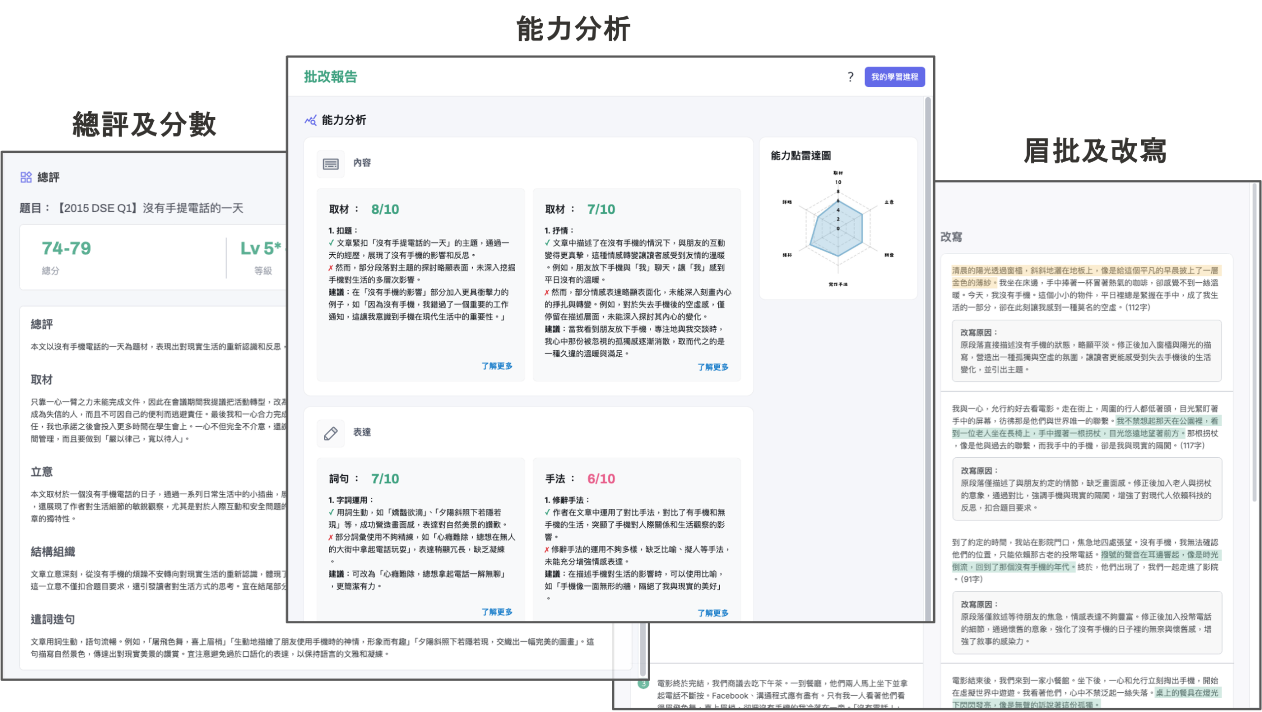Image resolution: width=1262 pixels, height=712 pixels.
Task: Click the 74-79 總分 score
Action: 67,249
